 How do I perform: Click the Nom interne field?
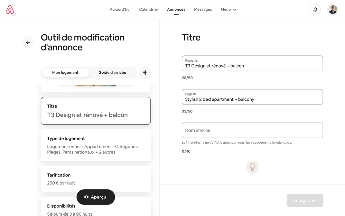coord(252,130)
